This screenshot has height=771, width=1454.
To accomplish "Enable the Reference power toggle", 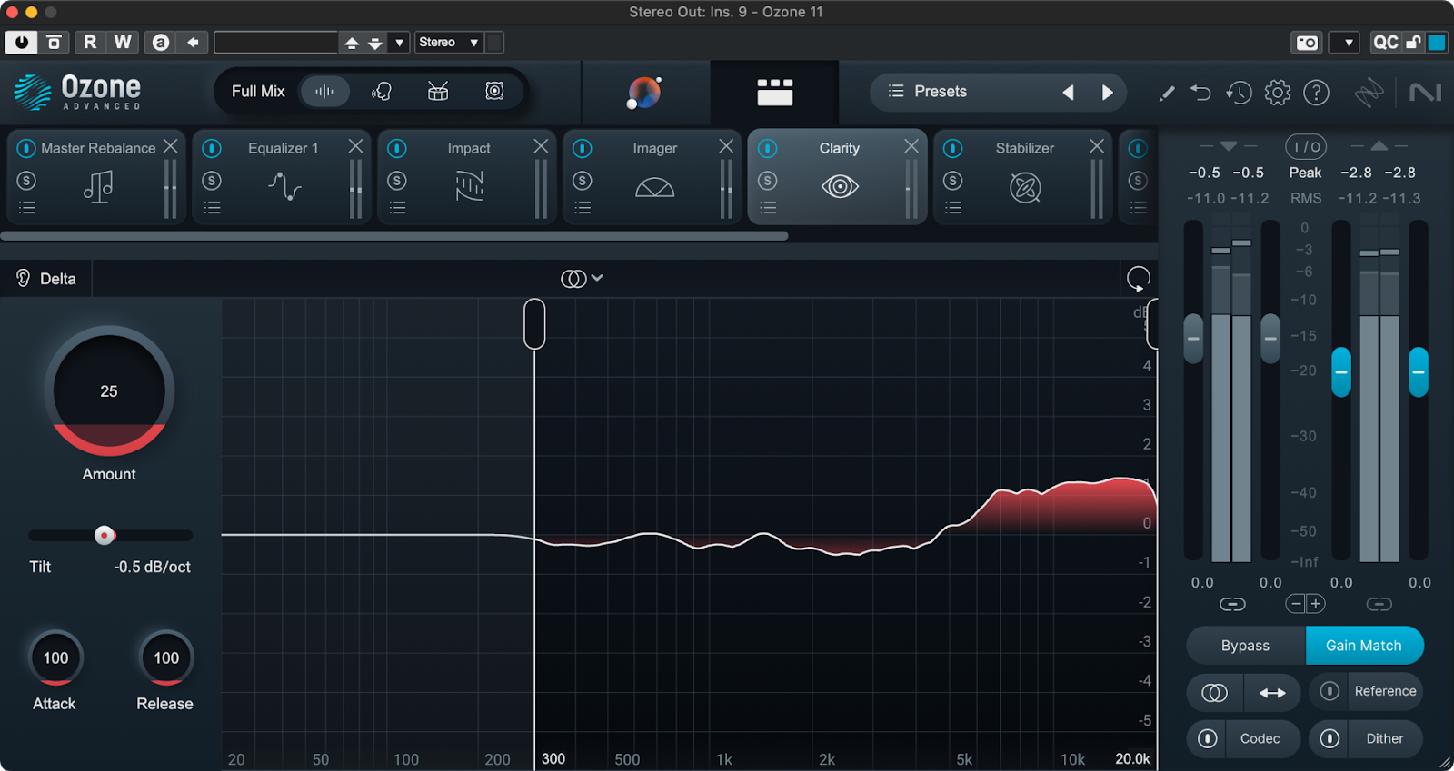I will [x=1330, y=691].
